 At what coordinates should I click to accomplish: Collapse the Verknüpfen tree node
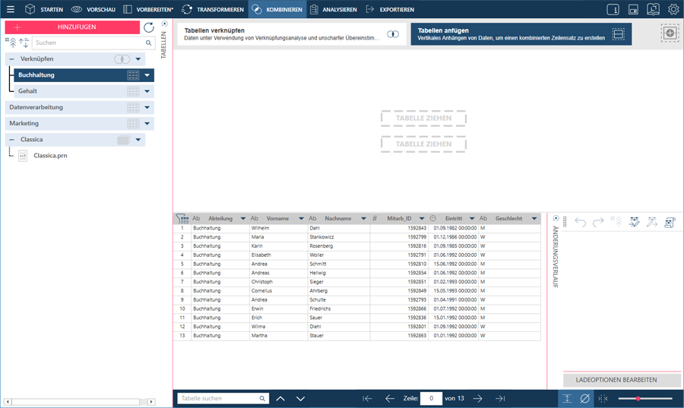(x=11, y=59)
